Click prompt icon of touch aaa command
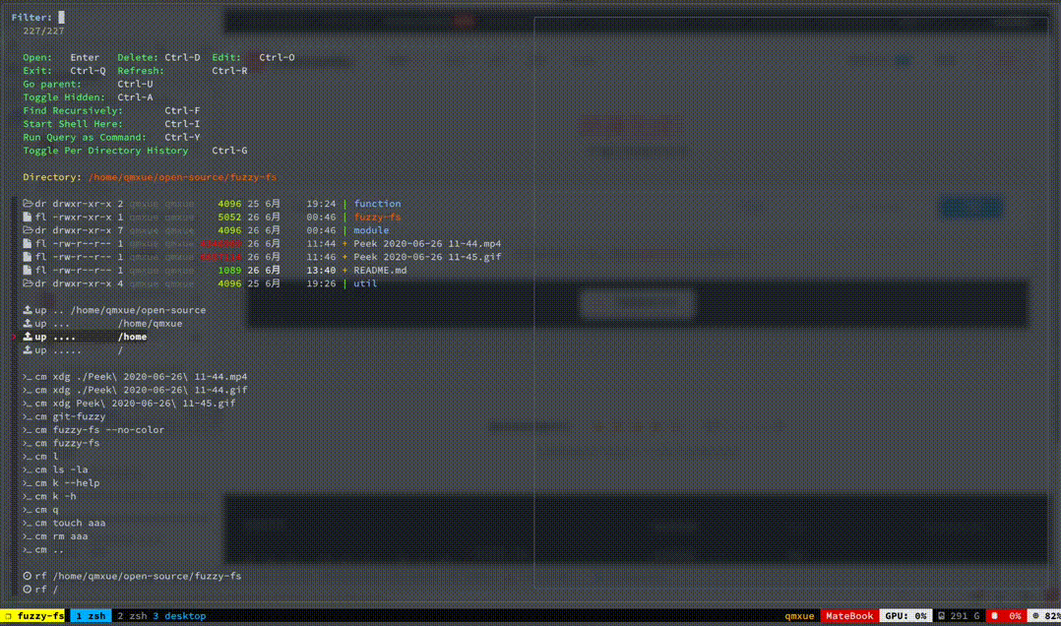This screenshot has height=626, width=1061. (28, 523)
